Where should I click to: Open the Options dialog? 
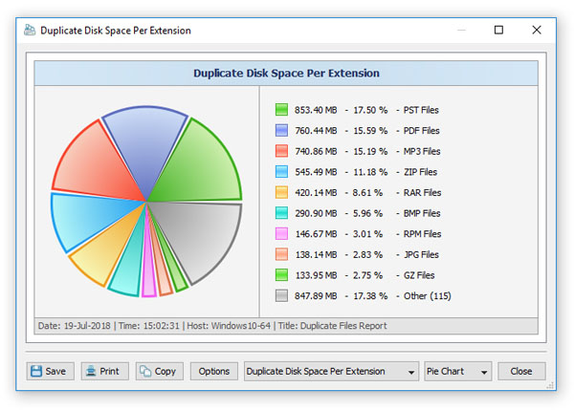tap(213, 371)
